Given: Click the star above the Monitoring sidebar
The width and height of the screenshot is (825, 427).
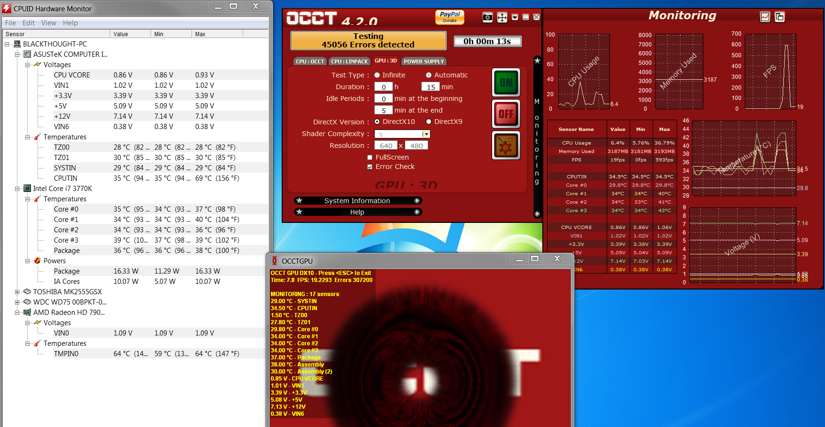Looking at the screenshot, I should pyautogui.click(x=537, y=61).
